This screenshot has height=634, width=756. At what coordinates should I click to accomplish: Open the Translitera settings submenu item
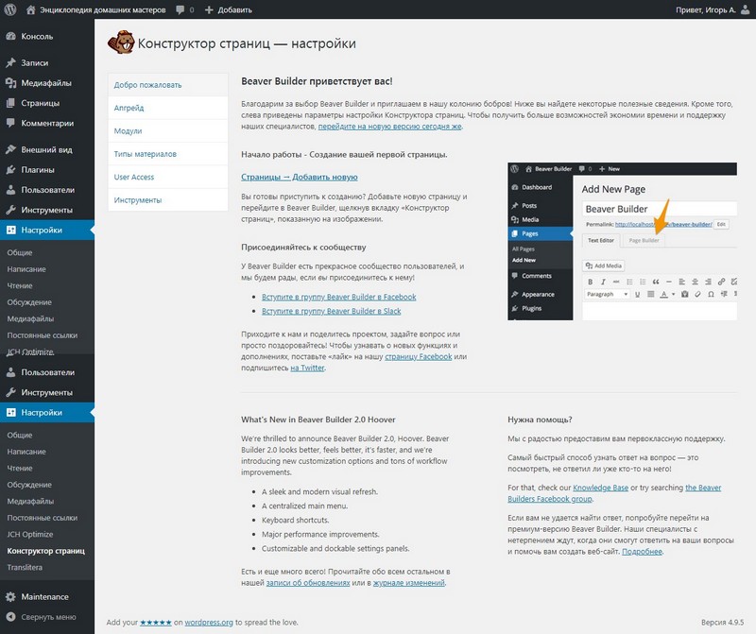coord(25,568)
